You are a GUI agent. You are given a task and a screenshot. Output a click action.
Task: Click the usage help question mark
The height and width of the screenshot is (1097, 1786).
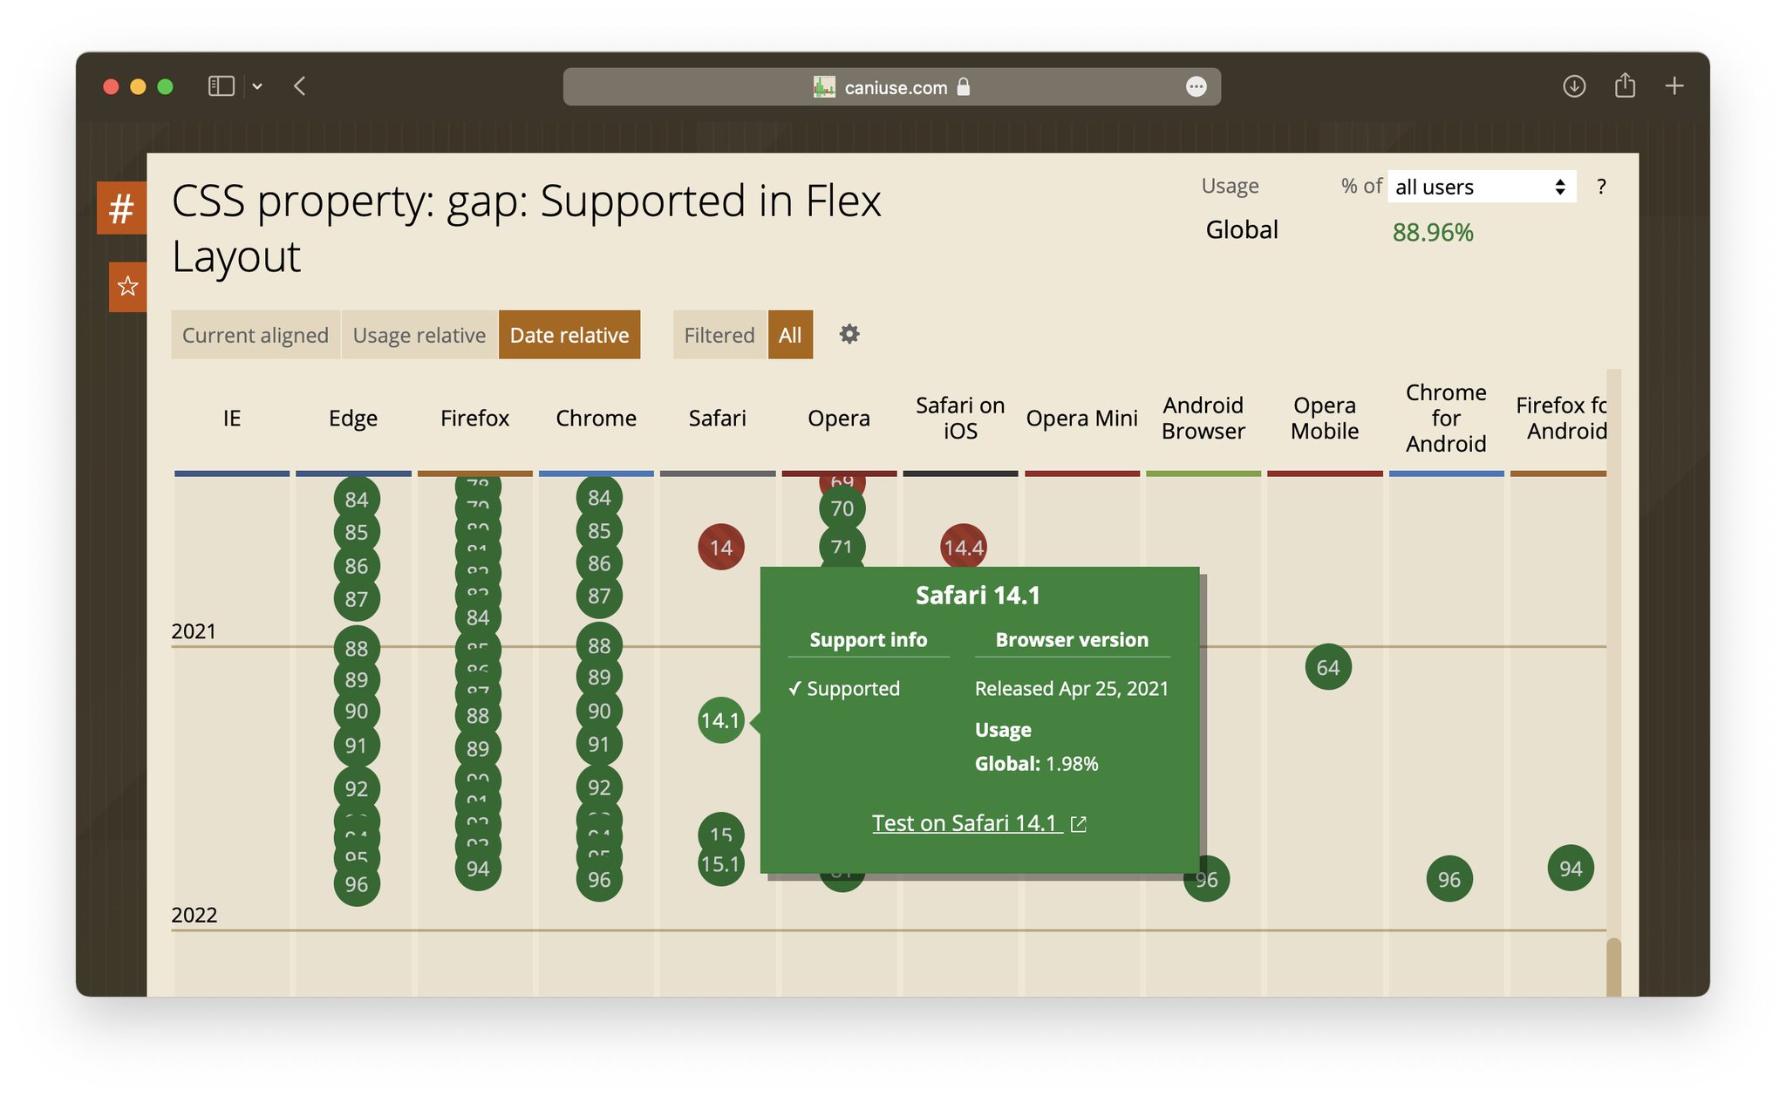pyautogui.click(x=1601, y=187)
